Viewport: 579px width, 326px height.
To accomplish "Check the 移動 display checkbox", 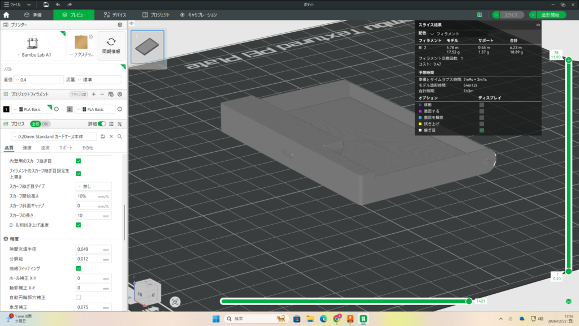I will (482, 105).
